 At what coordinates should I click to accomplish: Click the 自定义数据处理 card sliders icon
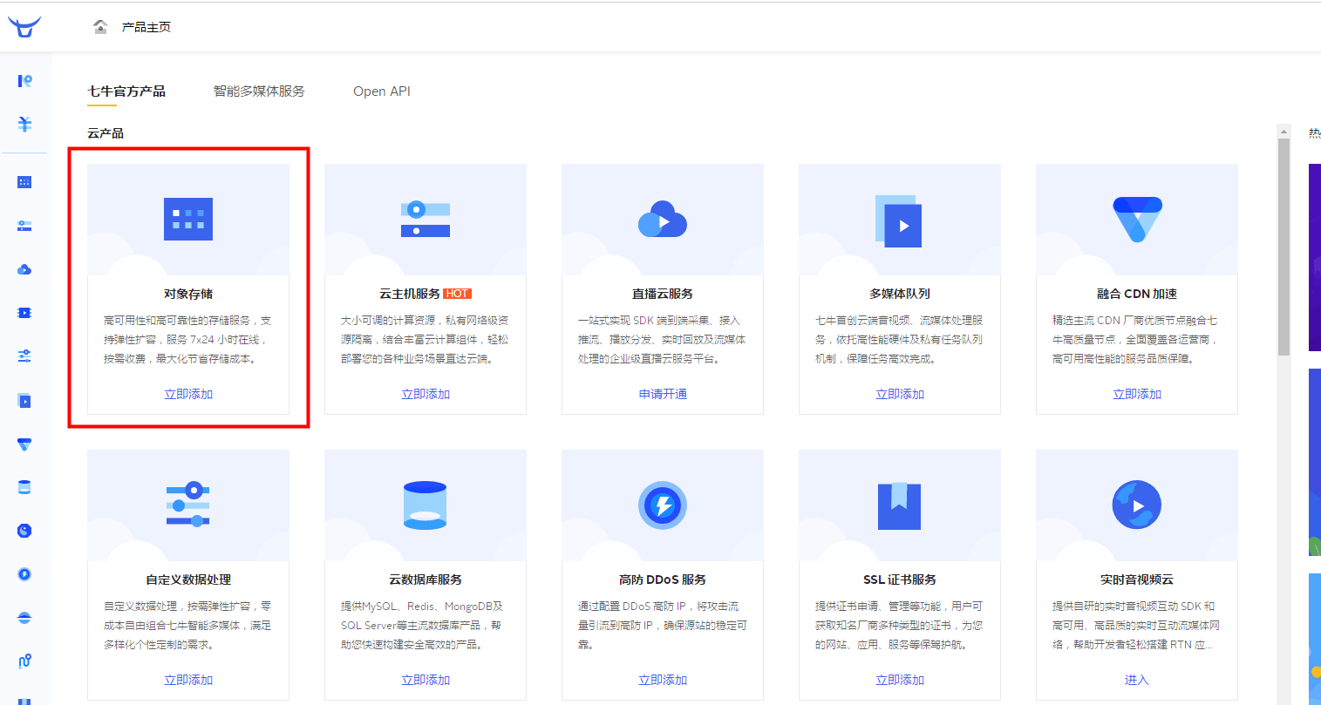188,504
